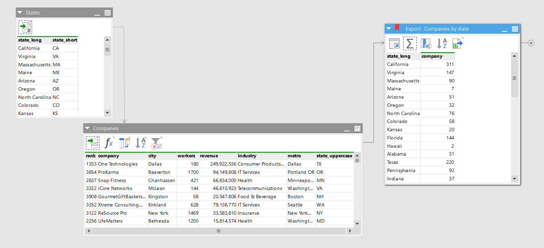Click the States table title

tap(33, 13)
